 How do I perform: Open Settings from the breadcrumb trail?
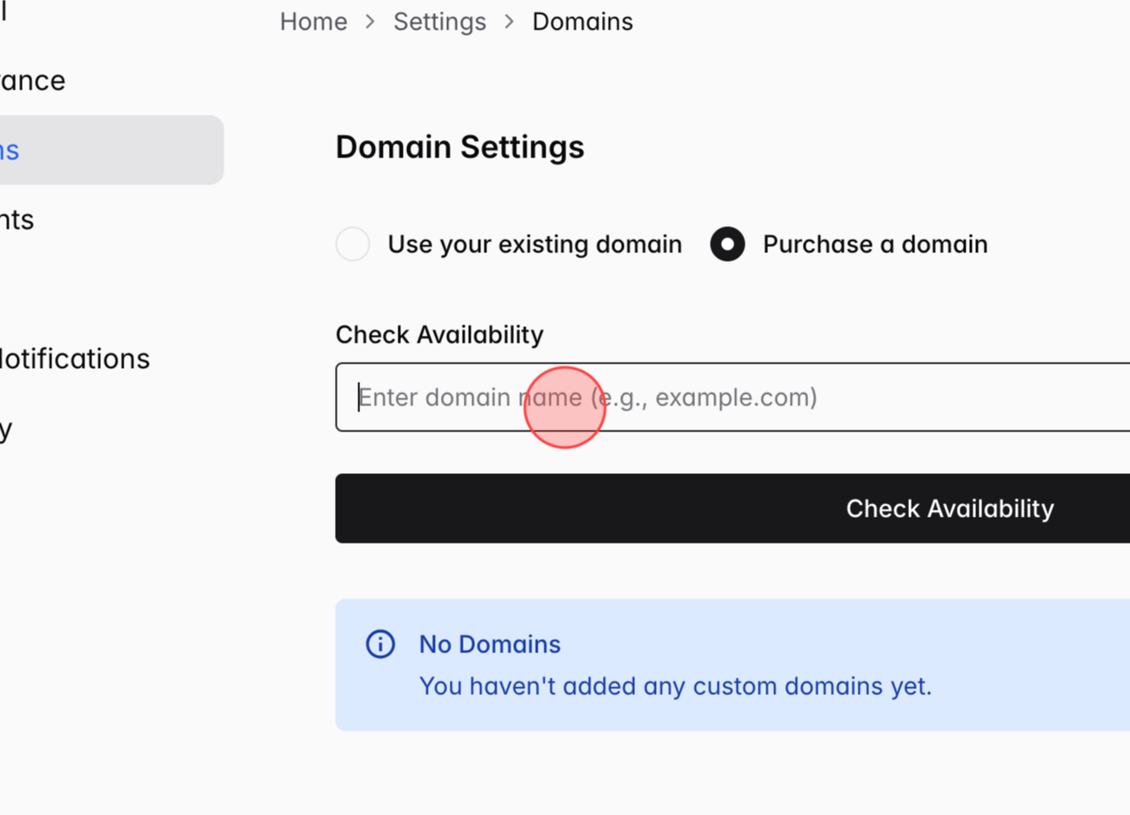(x=439, y=22)
